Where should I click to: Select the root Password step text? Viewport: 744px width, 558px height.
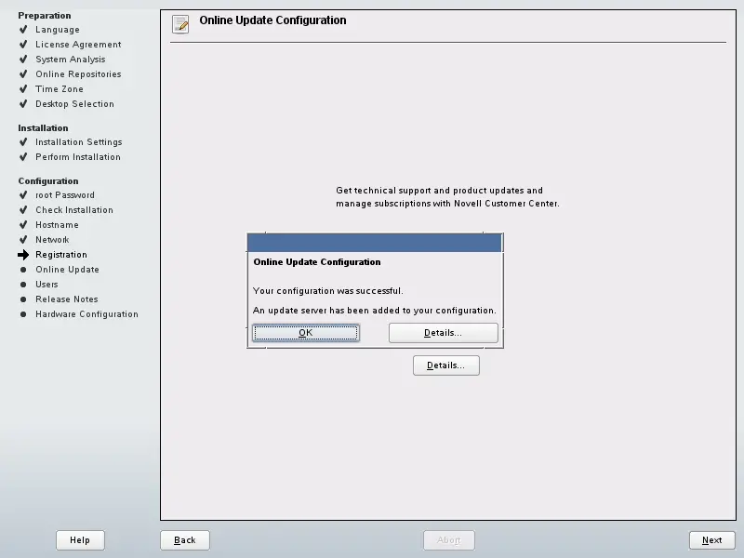pos(65,195)
